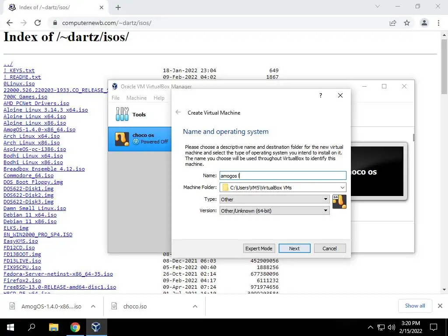
Task: Open the !_README.txt link
Action: (22, 77)
